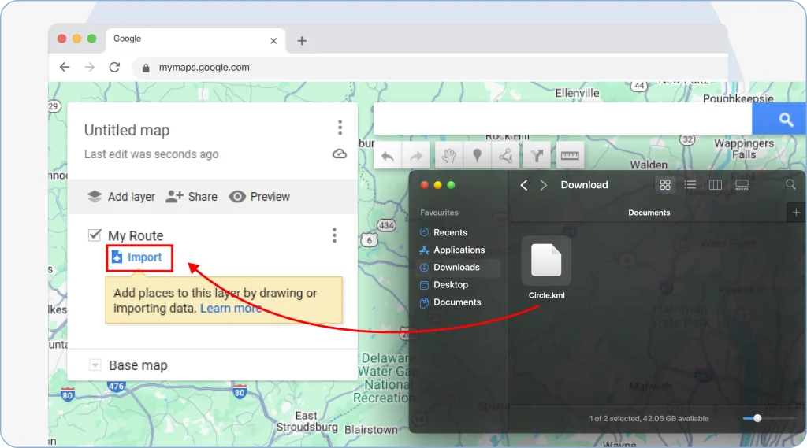Click the Finder search icon

pyautogui.click(x=790, y=185)
